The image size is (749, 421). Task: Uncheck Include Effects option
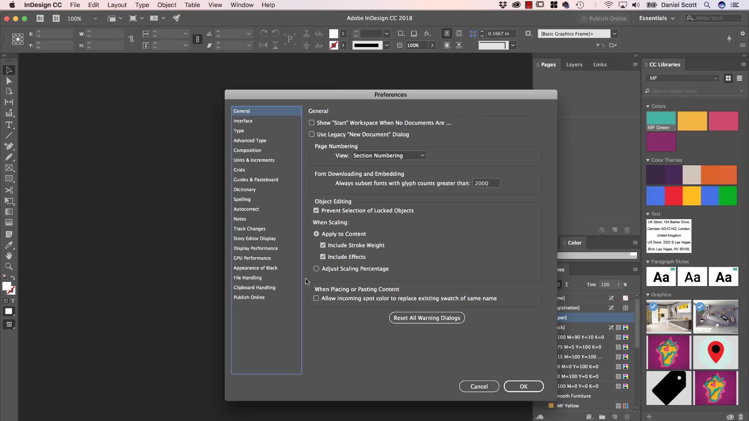pyautogui.click(x=323, y=257)
